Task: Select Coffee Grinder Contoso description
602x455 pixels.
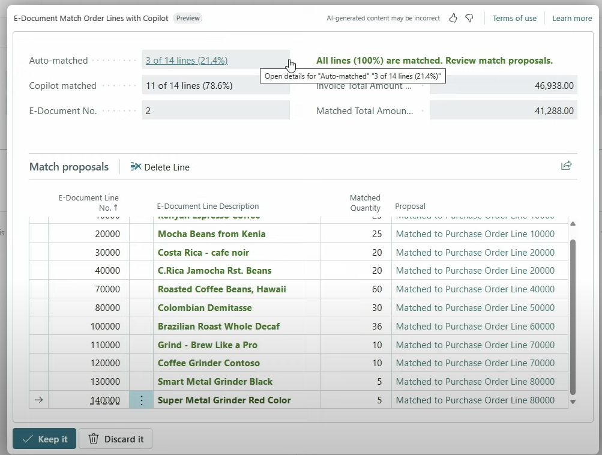Action: (x=208, y=363)
